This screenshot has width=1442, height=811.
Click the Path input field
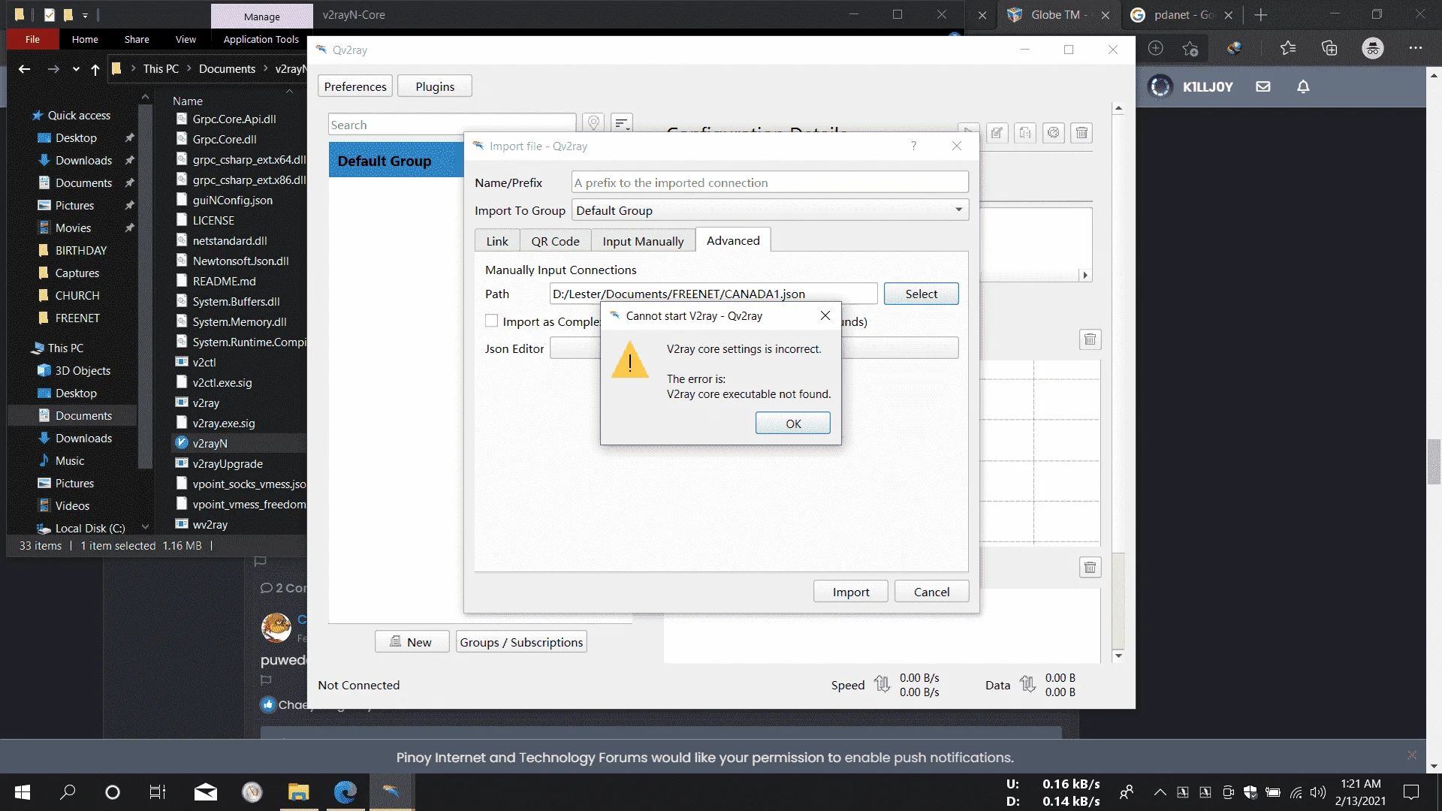tap(713, 294)
